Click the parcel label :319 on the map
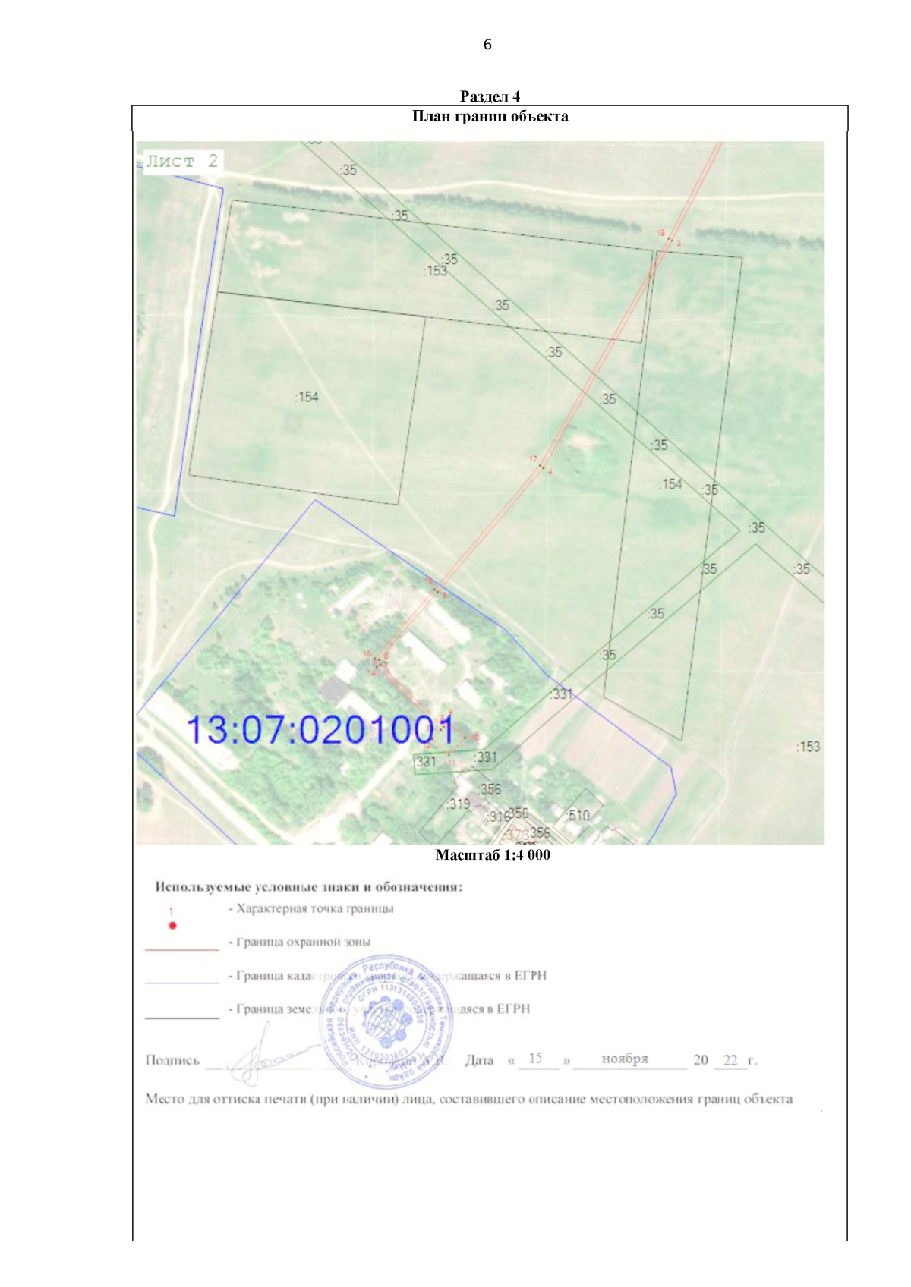The image size is (911, 1287). (x=458, y=804)
